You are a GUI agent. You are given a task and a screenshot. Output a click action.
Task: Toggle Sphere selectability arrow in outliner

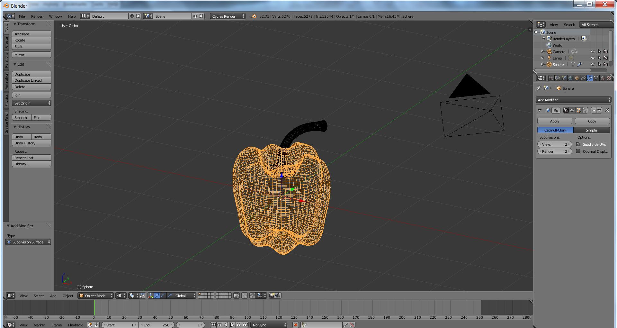pyautogui.click(x=599, y=64)
